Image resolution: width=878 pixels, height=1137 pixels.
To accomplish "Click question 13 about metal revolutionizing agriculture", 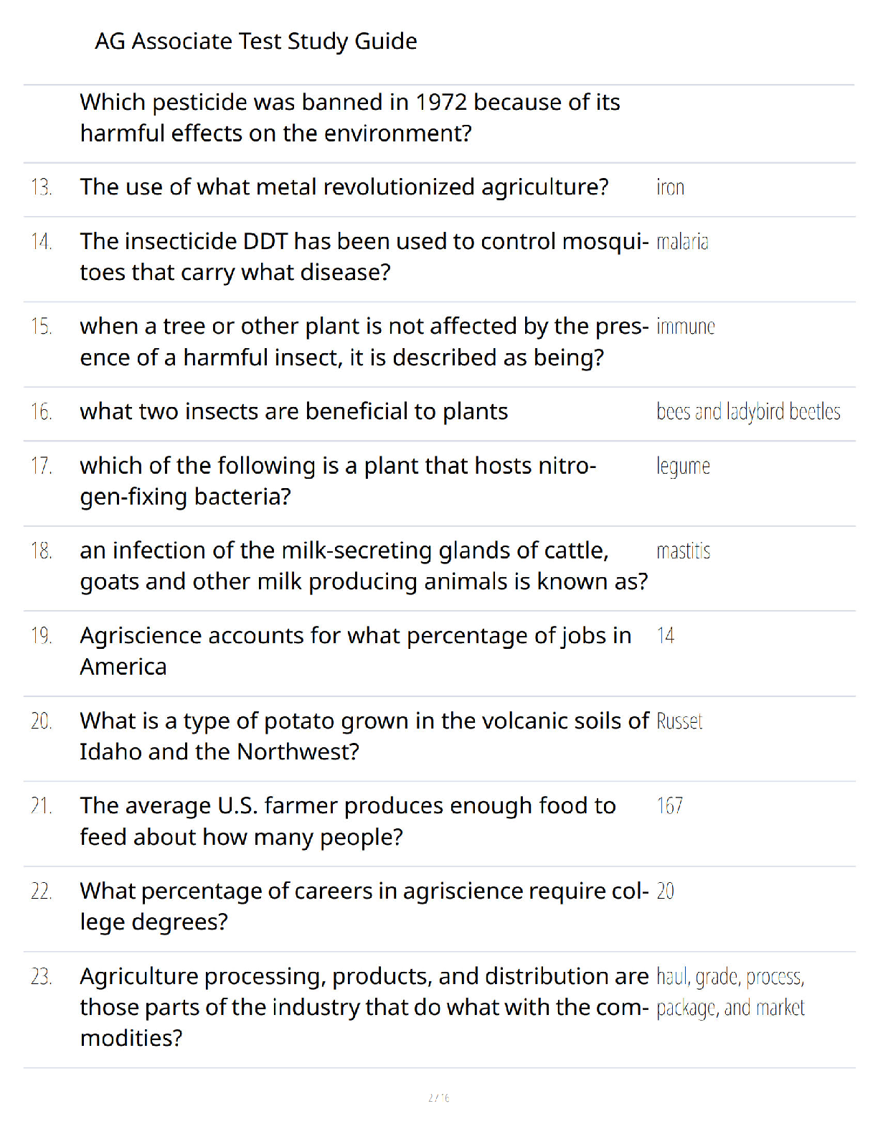I will [x=344, y=187].
